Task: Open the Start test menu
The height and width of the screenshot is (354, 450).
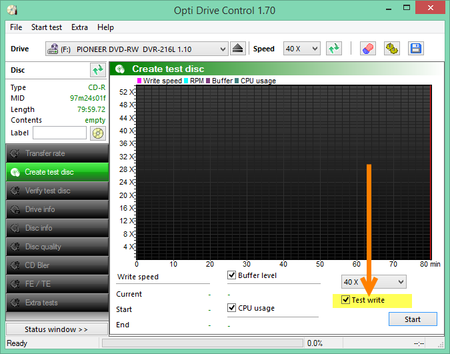Action: coord(47,27)
